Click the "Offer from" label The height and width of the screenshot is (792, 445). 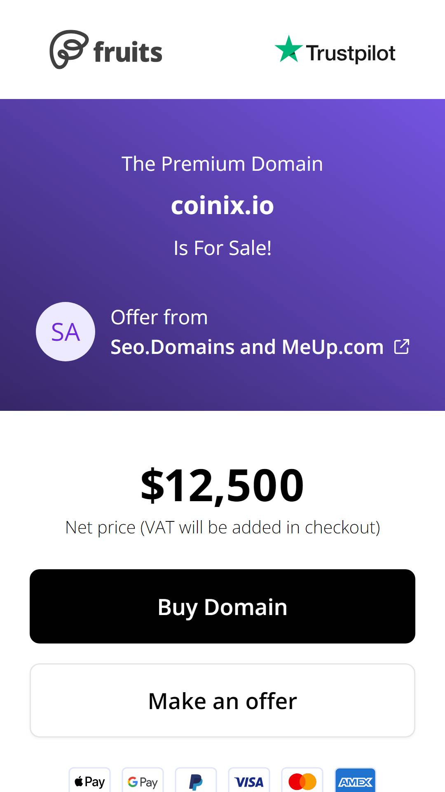click(159, 317)
